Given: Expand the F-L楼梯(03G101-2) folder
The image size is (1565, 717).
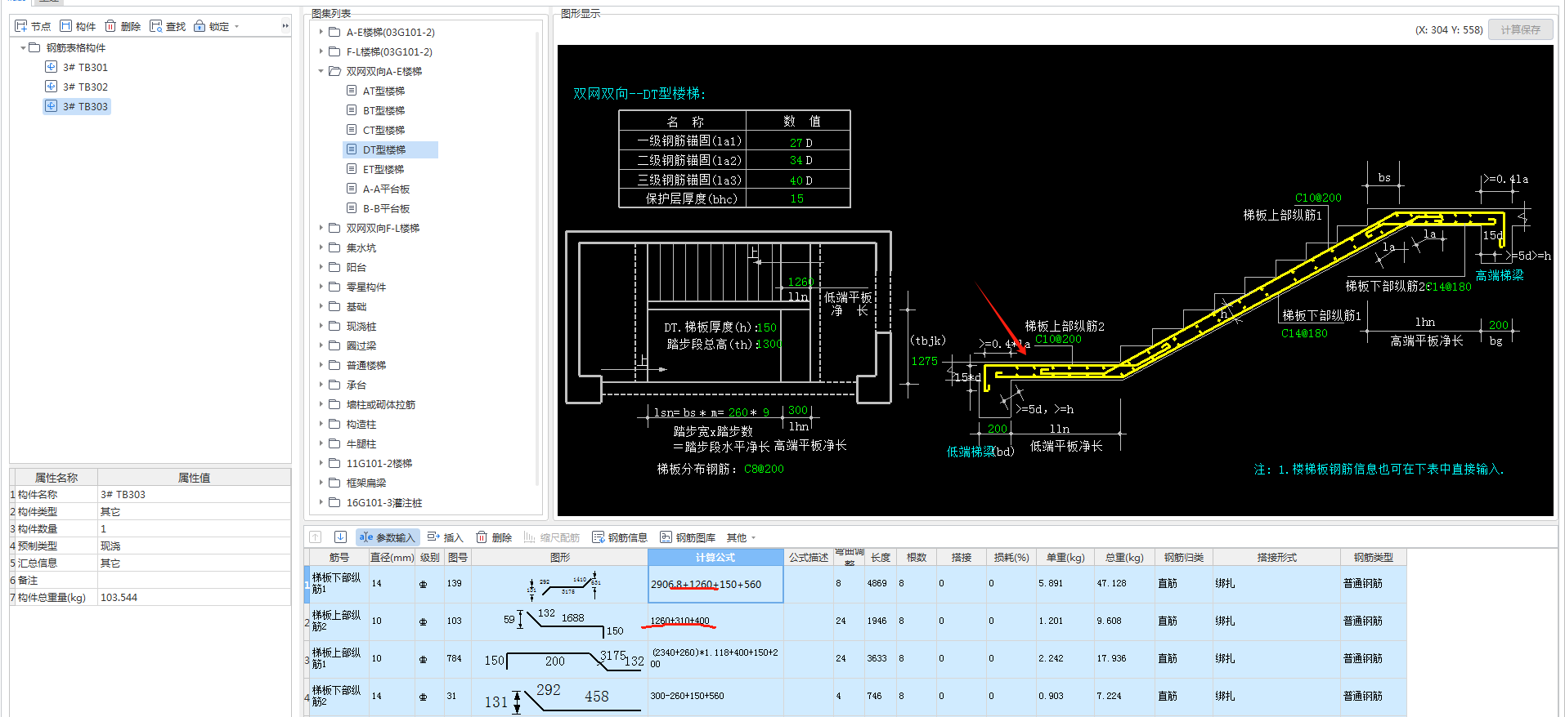Looking at the screenshot, I should tap(321, 51).
